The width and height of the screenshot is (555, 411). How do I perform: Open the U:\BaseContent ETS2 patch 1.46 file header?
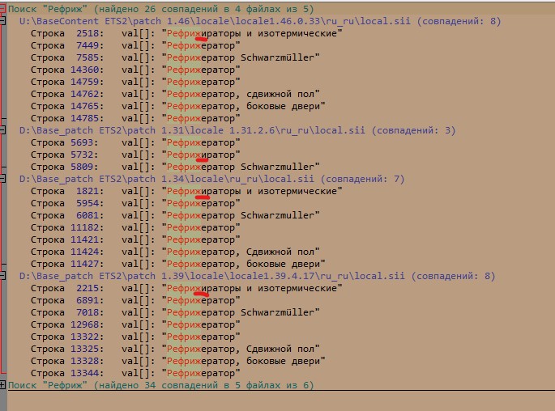click(x=260, y=21)
